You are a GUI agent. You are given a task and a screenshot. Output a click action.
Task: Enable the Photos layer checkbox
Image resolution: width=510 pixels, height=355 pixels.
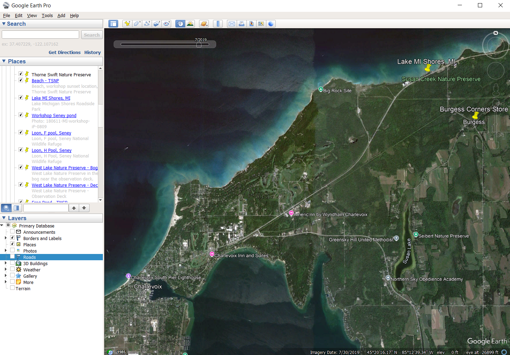[x=12, y=250]
